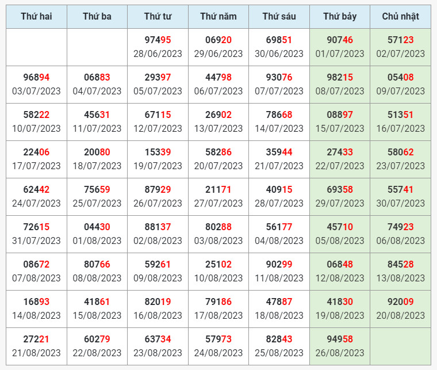Select the Thứ năm header cell

click(218, 17)
